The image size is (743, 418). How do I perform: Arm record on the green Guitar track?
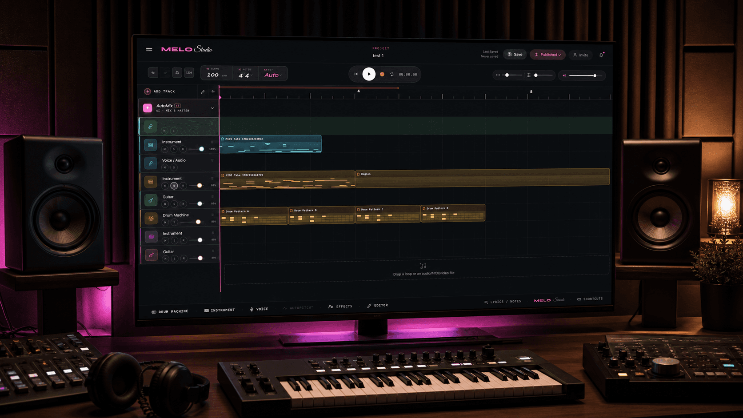coord(183,204)
